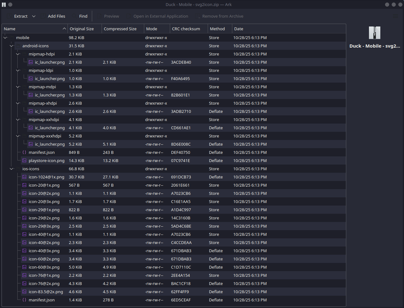Open the hamburger menu in the toolbar
The height and width of the screenshot is (308, 404).
(395, 16)
